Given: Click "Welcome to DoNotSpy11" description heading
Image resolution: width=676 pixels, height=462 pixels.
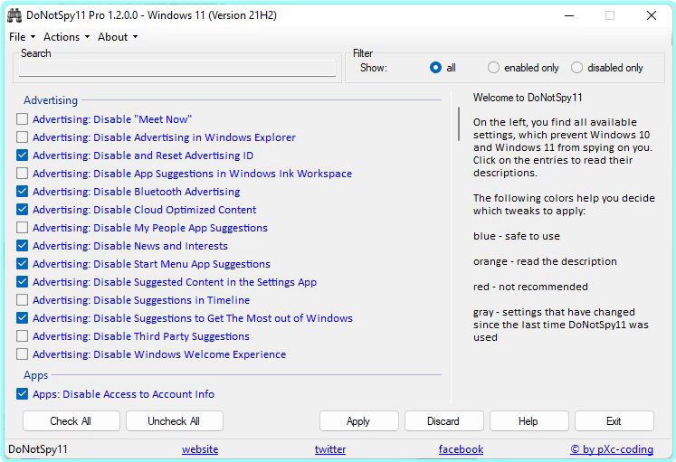Looking at the screenshot, I should coord(528,98).
